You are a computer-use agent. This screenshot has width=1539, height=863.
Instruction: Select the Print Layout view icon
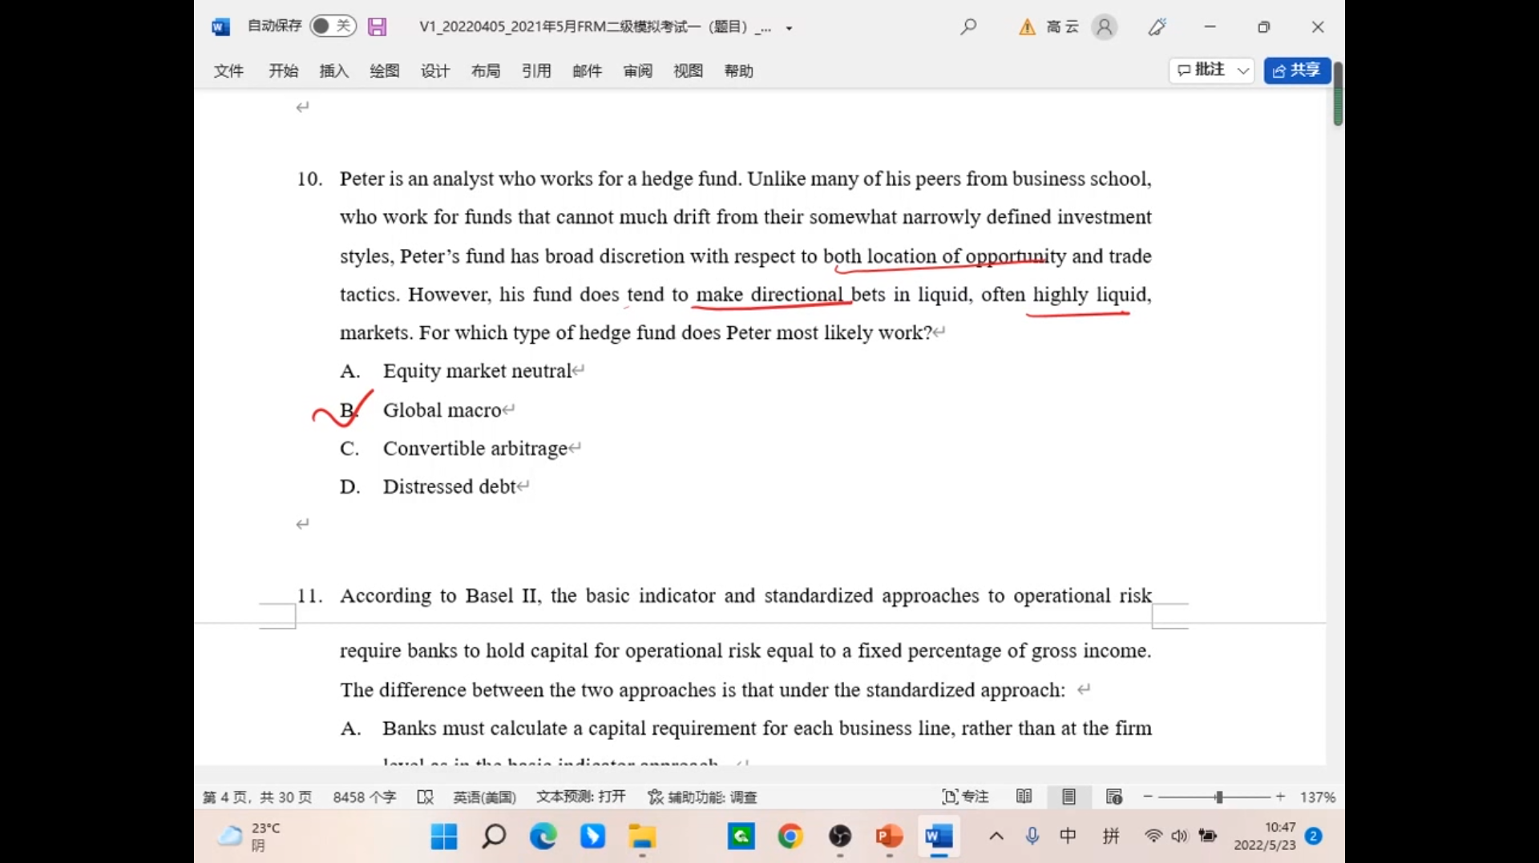click(1068, 796)
